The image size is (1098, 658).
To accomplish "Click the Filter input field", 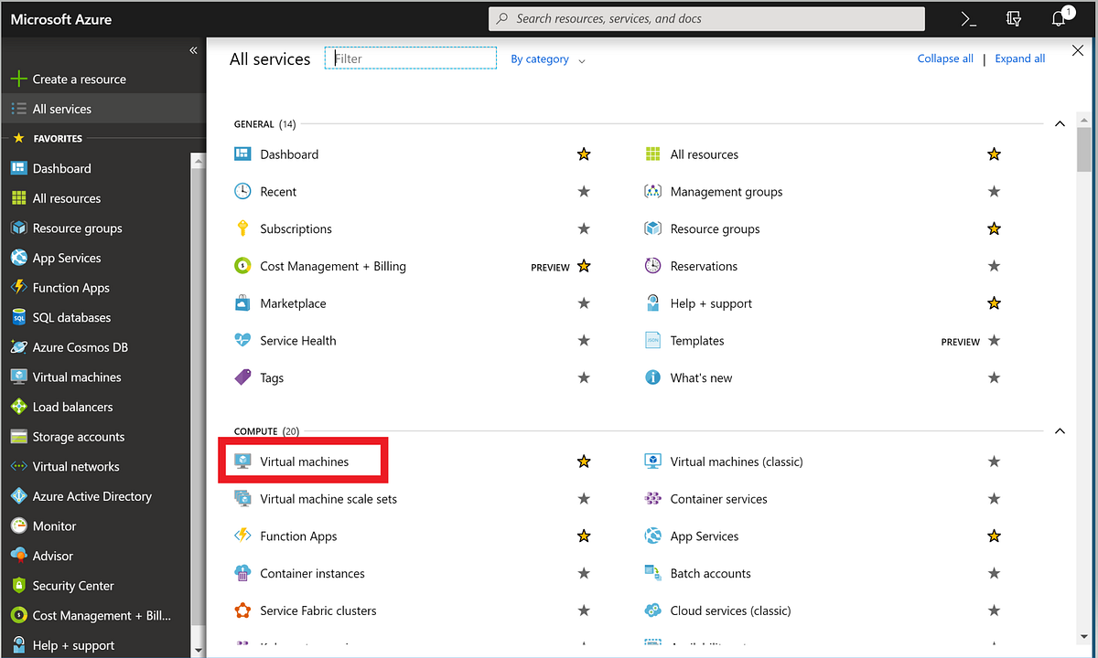I will click(x=410, y=58).
